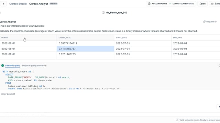The width and height of the screenshot is (220, 123).
Task: Sort by the MONTH column header
Action: pos(5,38)
